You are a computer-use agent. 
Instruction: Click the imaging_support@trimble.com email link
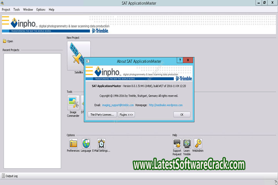point(118,105)
